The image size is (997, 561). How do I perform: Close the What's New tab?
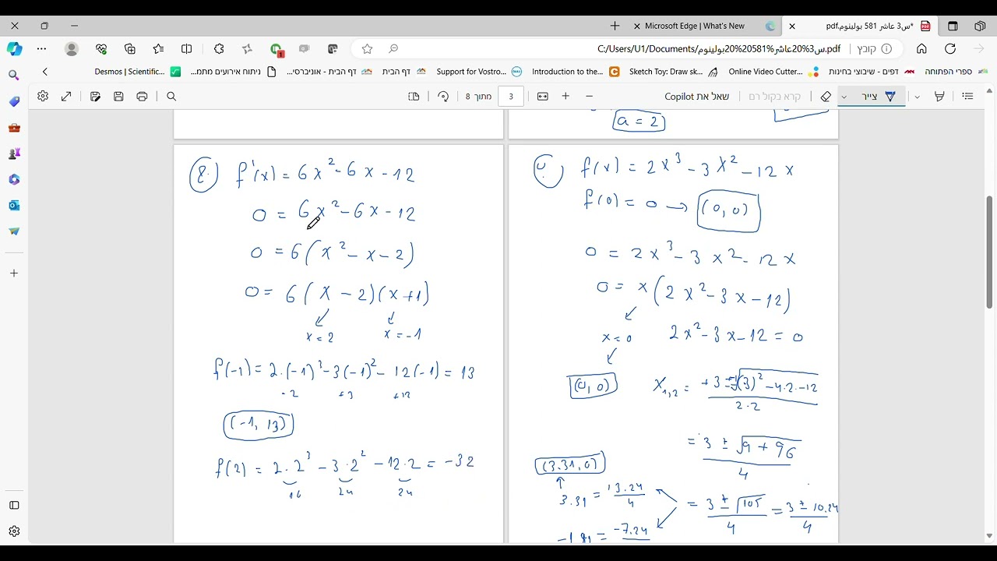[x=637, y=26]
